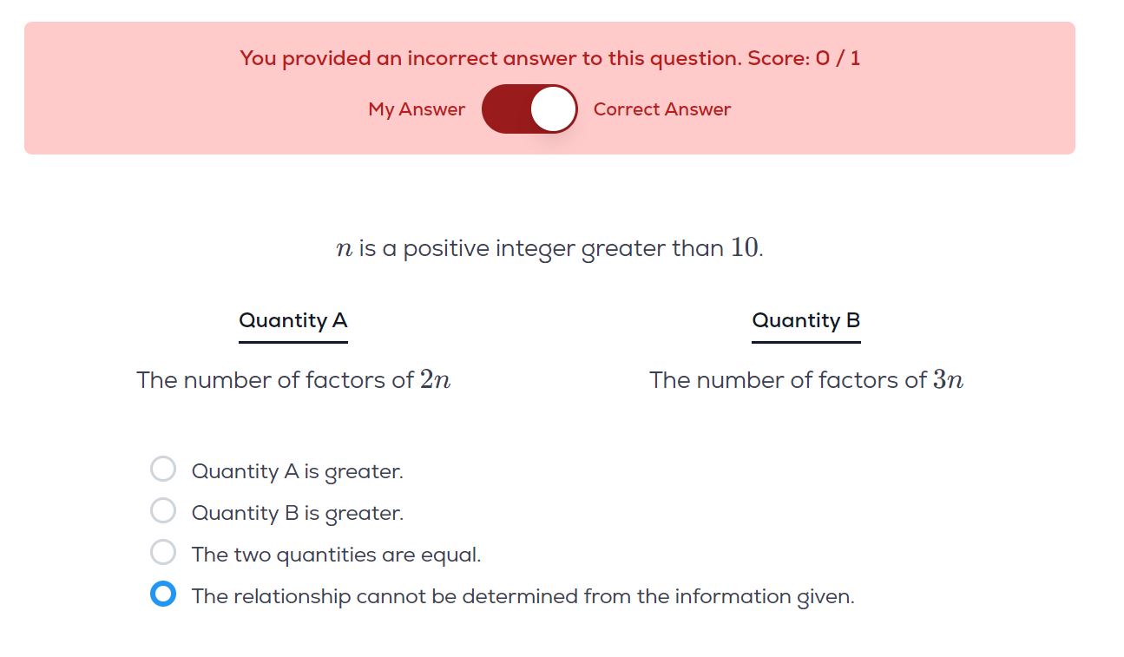The width and height of the screenshot is (1124, 657).
Task: Click the answer text "Quantity A is greater."
Action: pos(297,471)
